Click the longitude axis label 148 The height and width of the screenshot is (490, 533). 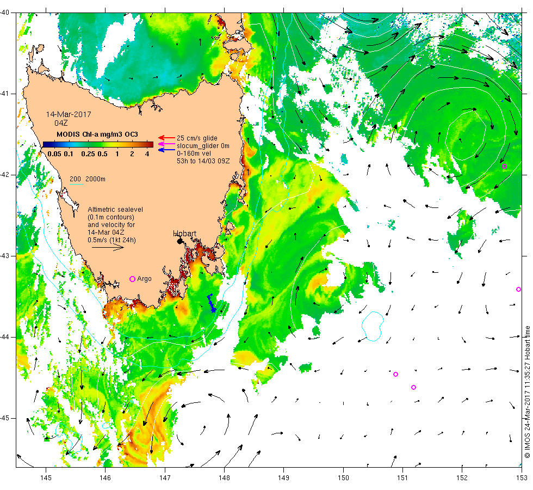224,478
